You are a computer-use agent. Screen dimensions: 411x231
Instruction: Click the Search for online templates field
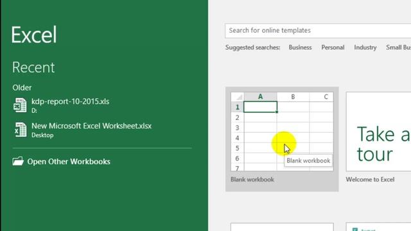pyautogui.click(x=318, y=30)
